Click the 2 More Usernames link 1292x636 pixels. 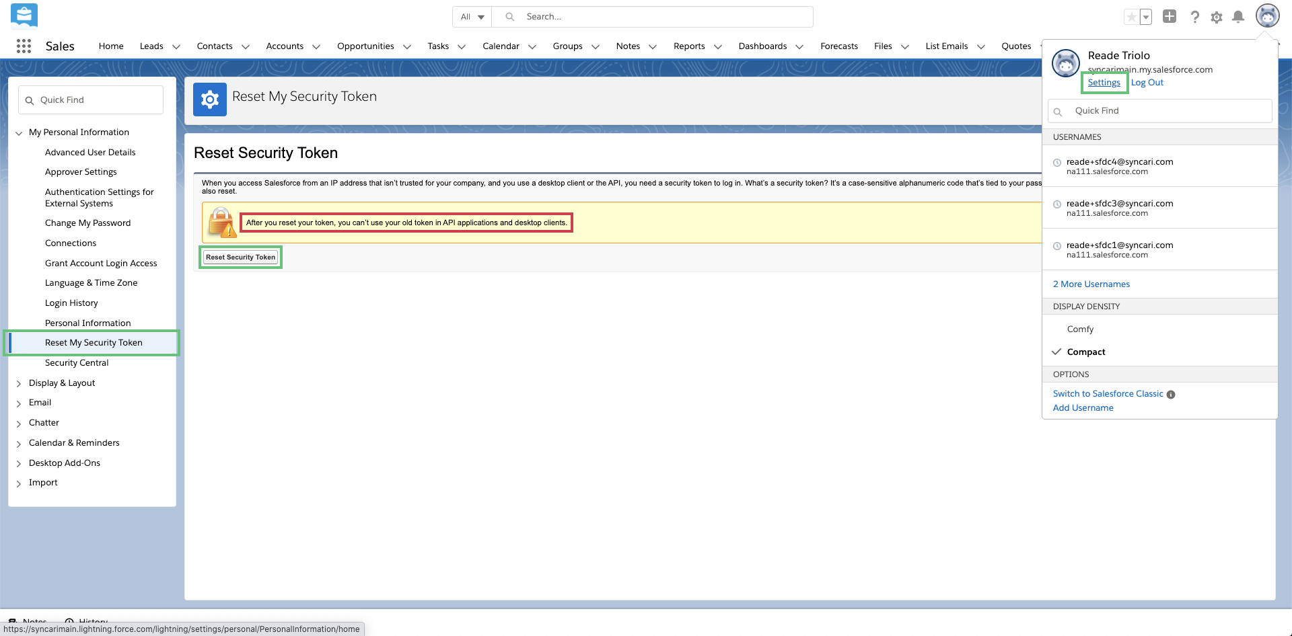(1091, 284)
